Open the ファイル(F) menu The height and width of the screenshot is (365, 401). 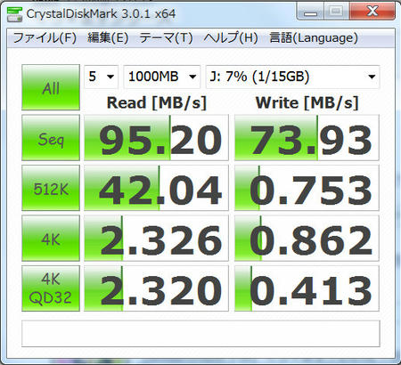(x=45, y=38)
